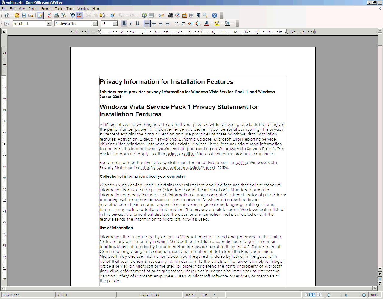
Task: Open the View menu
Action: tap(22, 9)
